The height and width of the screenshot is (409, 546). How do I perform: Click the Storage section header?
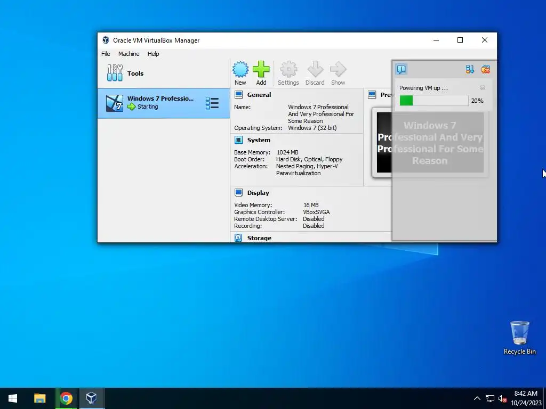coord(260,238)
